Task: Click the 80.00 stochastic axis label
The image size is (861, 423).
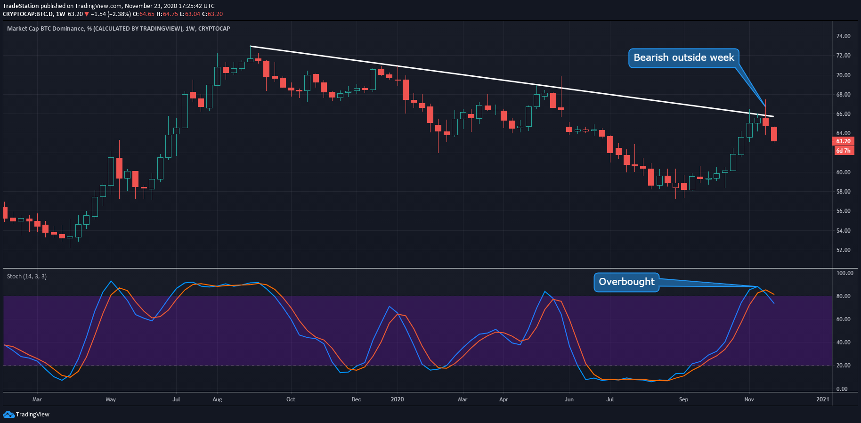Action: click(843, 296)
